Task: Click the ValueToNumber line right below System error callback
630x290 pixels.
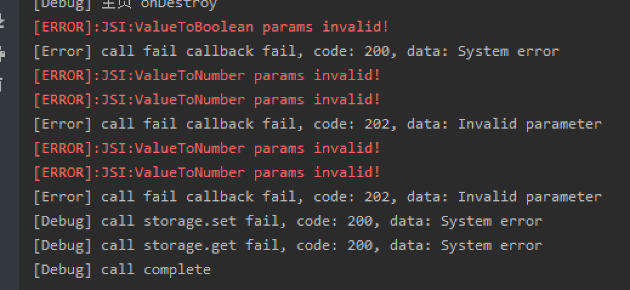Action: (x=207, y=75)
